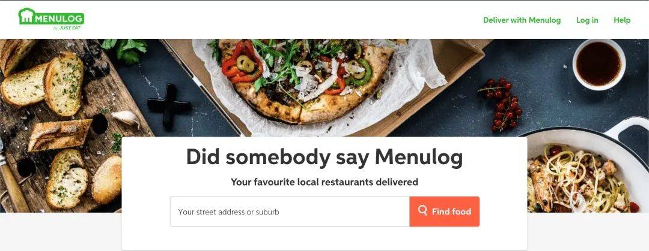This screenshot has width=649, height=251.
Task: Click the chef hat icon in the logo
Action: (26, 17)
